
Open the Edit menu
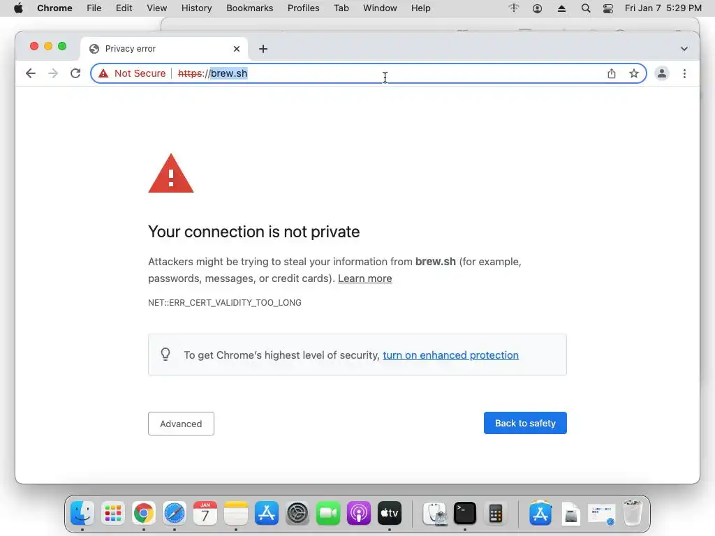click(124, 8)
